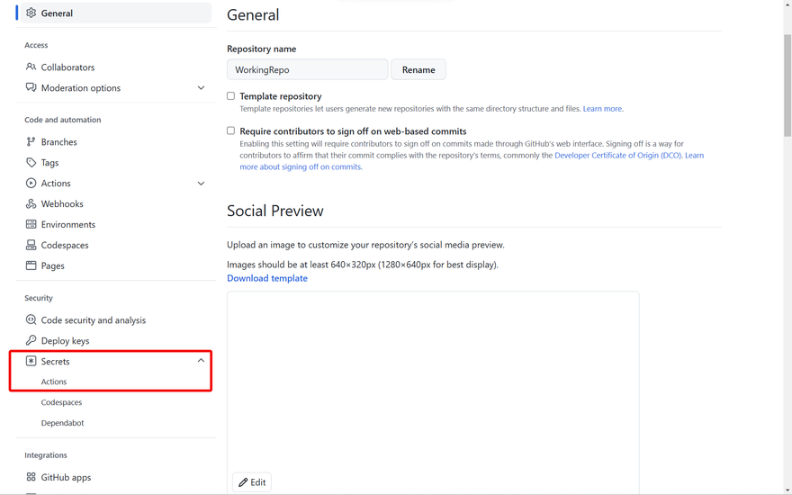Open the Download template link
Image resolution: width=792 pixels, height=495 pixels.
(267, 279)
